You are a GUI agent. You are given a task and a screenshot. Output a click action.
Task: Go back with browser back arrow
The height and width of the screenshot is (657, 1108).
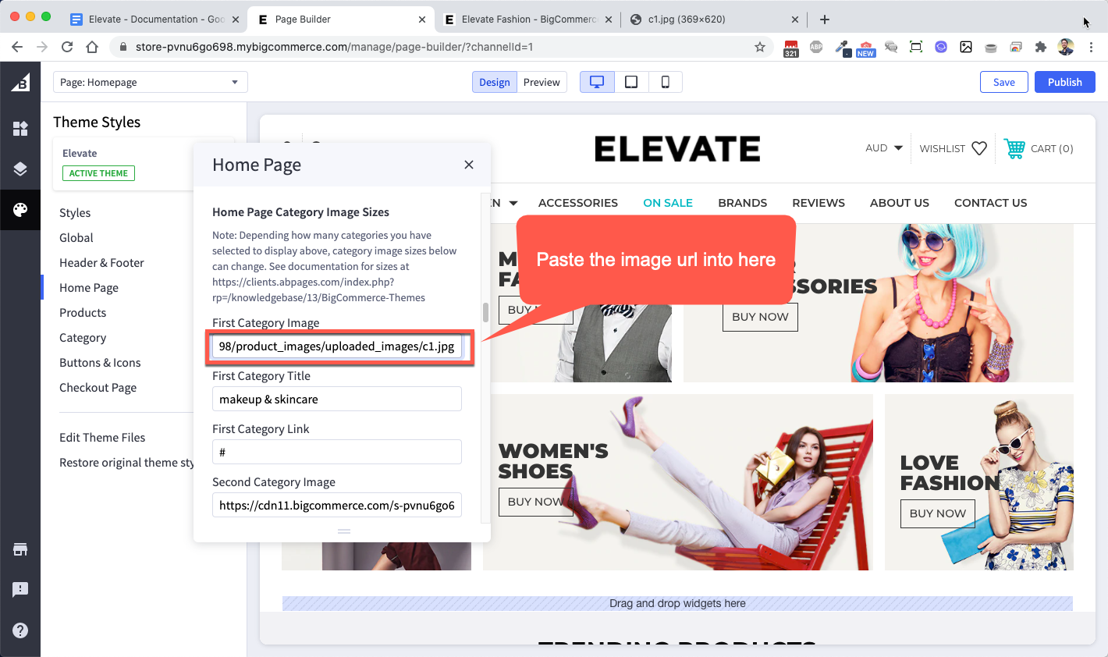17,47
